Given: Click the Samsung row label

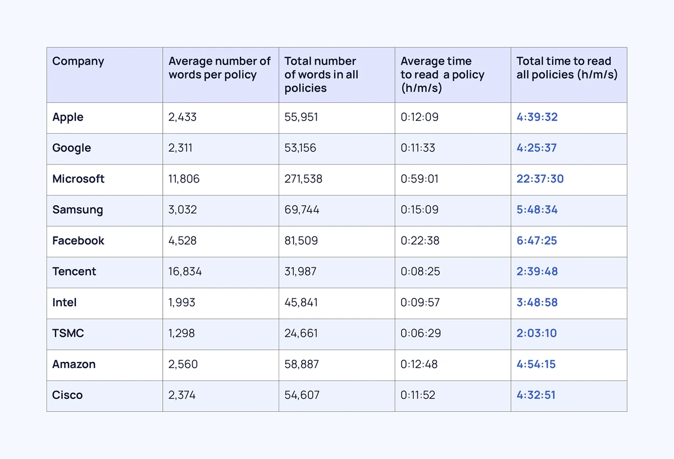Looking at the screenshot, I should point(78,210).
